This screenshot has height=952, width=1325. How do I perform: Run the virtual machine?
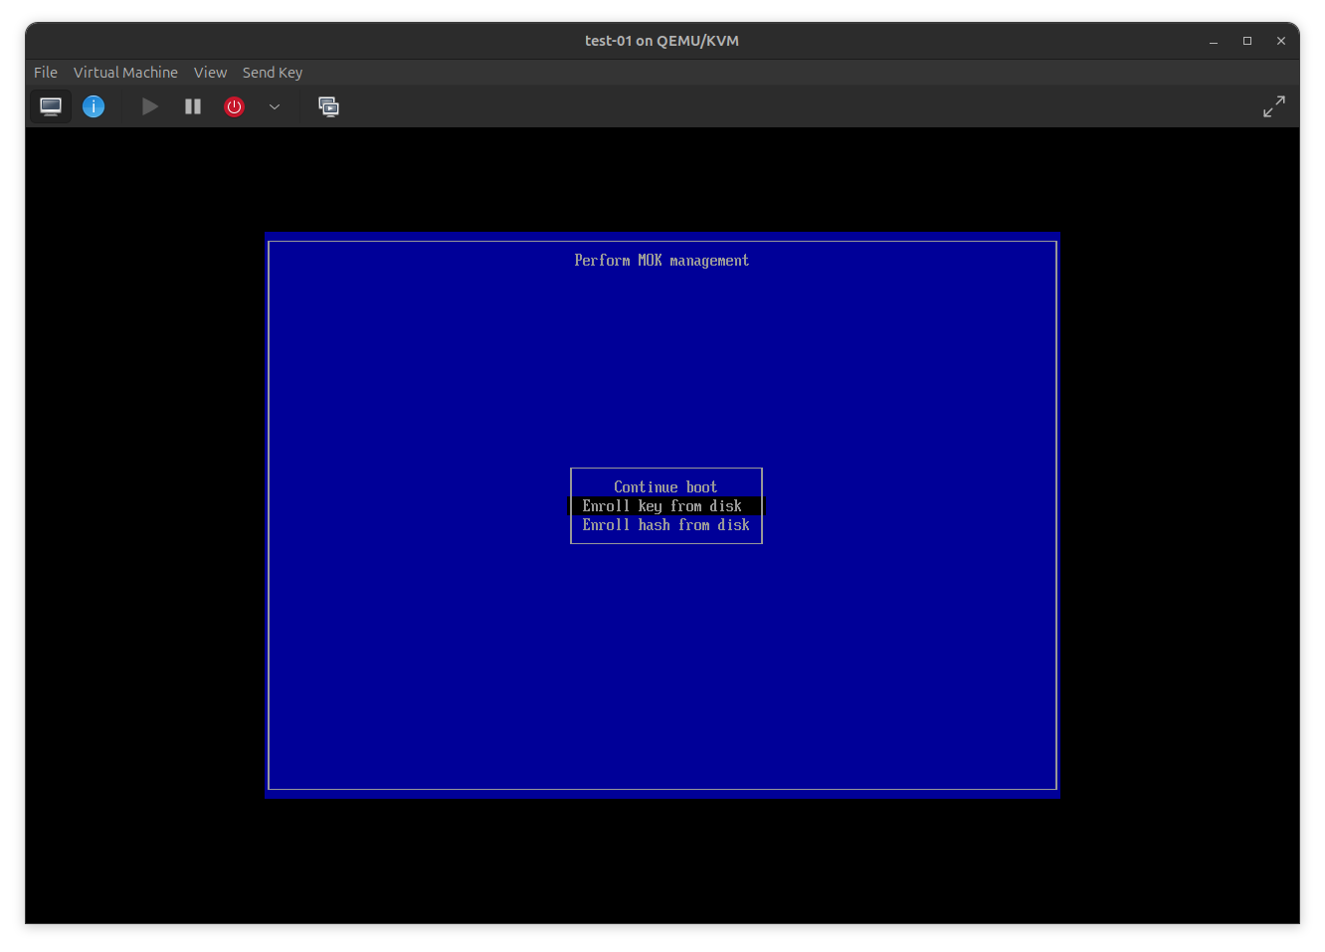[149, 106]
